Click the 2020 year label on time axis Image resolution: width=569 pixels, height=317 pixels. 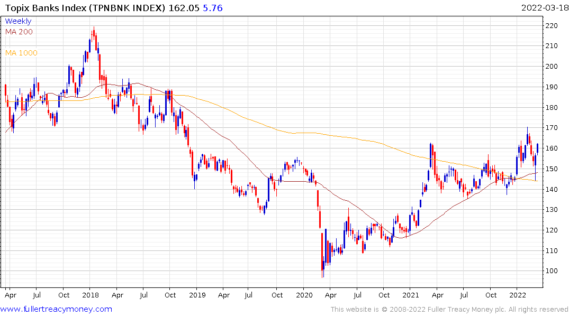(x=304, y=295)
